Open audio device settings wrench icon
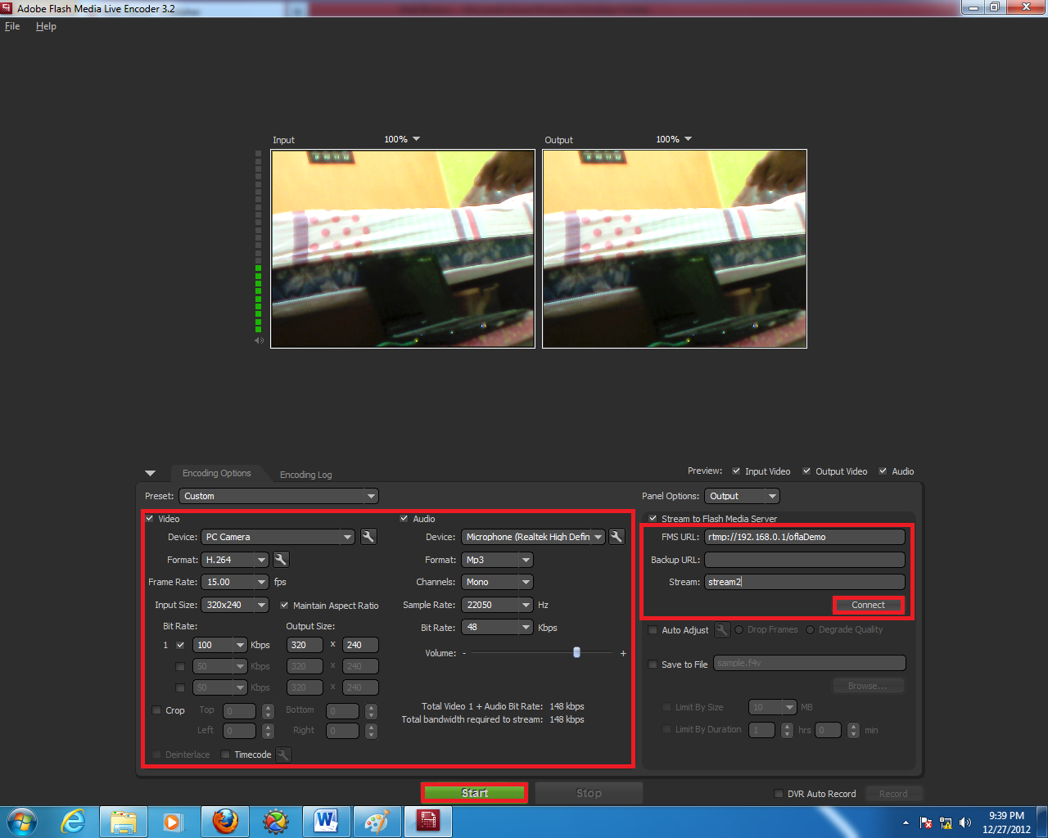 coord(617,537)
